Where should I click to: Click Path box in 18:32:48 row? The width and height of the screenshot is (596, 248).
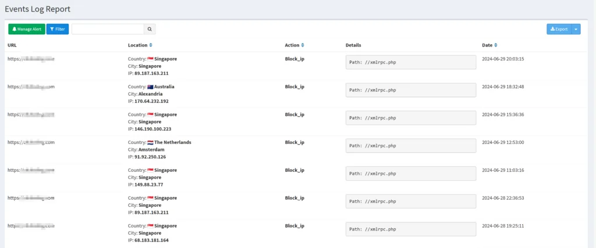point(411,90)
